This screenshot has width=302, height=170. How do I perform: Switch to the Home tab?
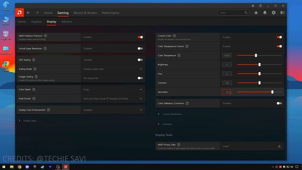click(48, 13)
